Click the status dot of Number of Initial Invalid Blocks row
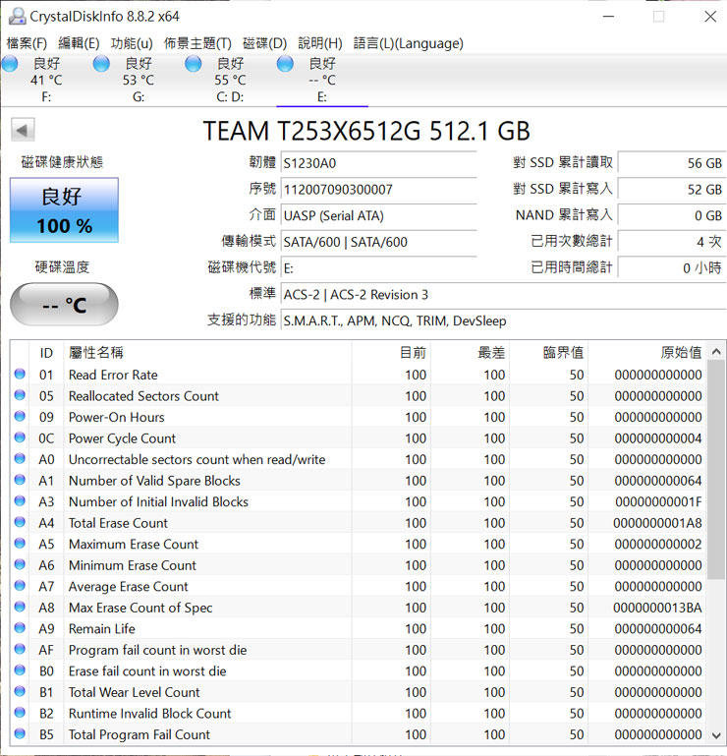727x756 pixels. 20,501
